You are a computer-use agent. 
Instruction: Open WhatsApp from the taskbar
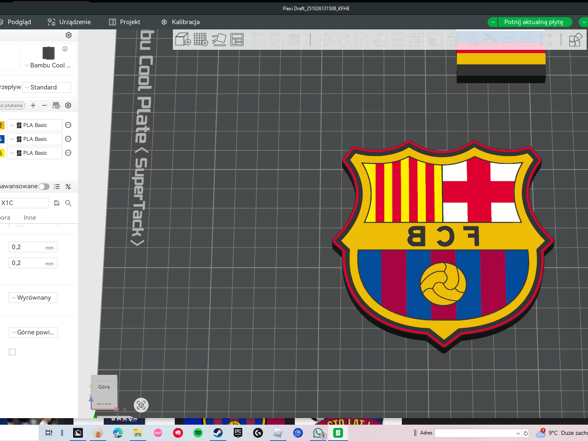tap(318, 433)
